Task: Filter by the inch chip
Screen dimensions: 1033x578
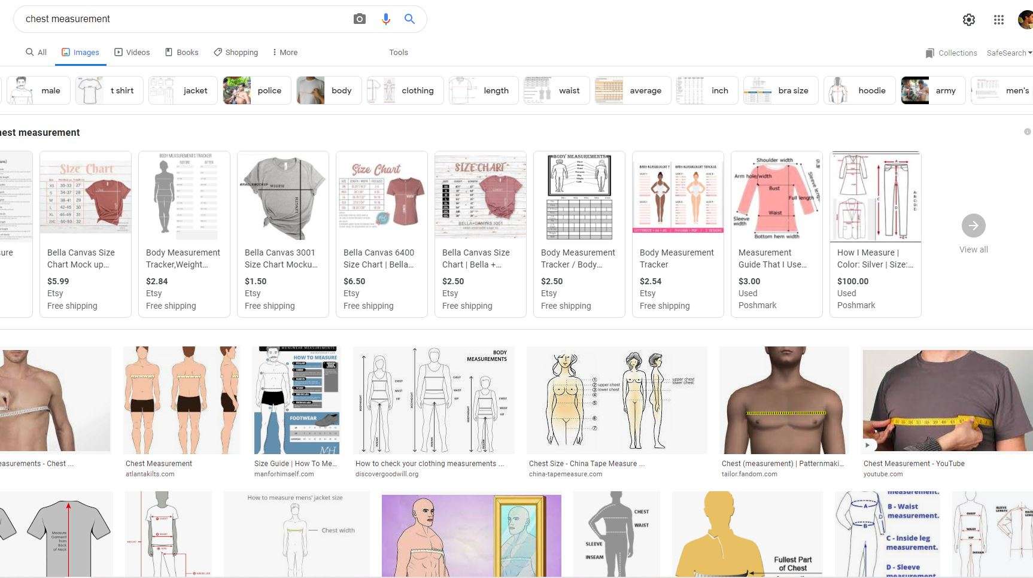Action: tap(707, 90)
